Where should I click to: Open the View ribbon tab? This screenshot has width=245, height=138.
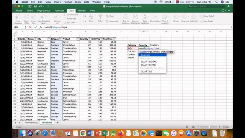point(93,11)
